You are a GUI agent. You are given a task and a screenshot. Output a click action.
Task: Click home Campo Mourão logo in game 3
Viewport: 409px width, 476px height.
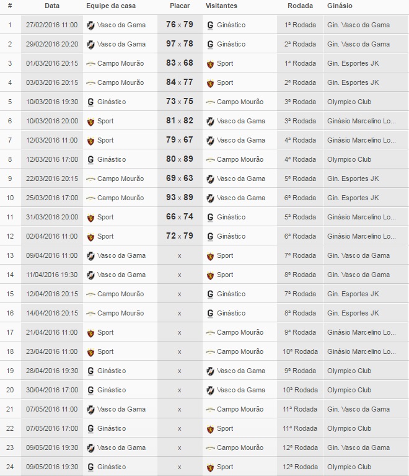[x=90, y=64]
